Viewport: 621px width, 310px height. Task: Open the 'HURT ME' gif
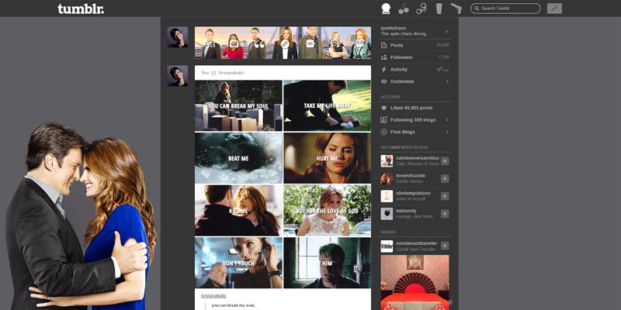pyautogui.click(x=327, y=158)
